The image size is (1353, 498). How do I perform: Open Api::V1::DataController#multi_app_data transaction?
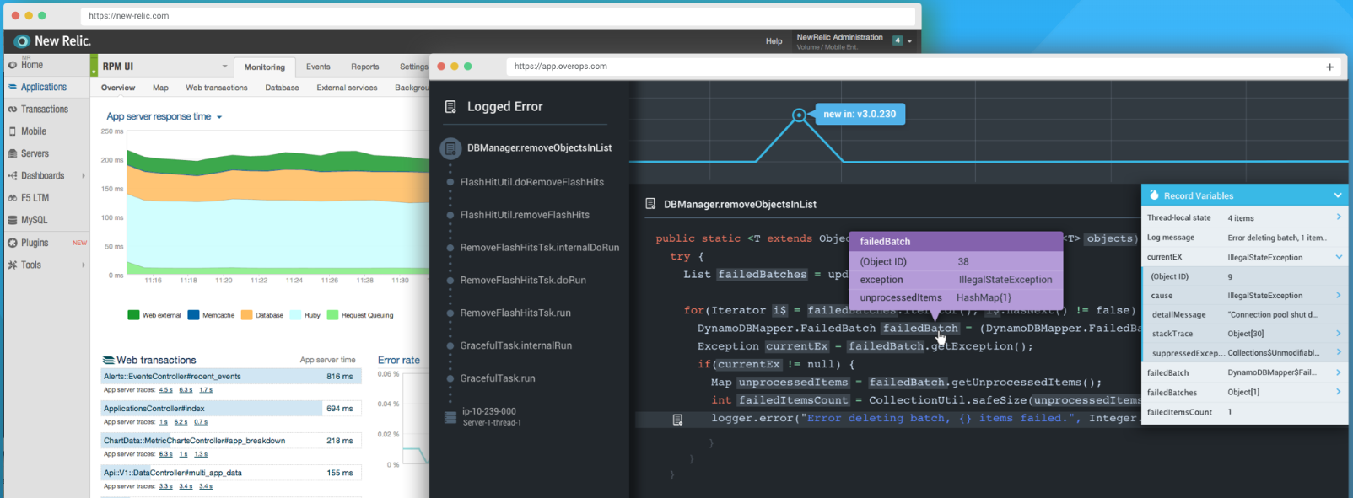click(x=231, y=473)
